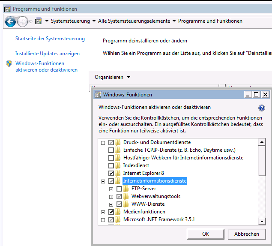Select the Indexdienst tree item
This screenshot has width=272, height=246.
(136, 165)
